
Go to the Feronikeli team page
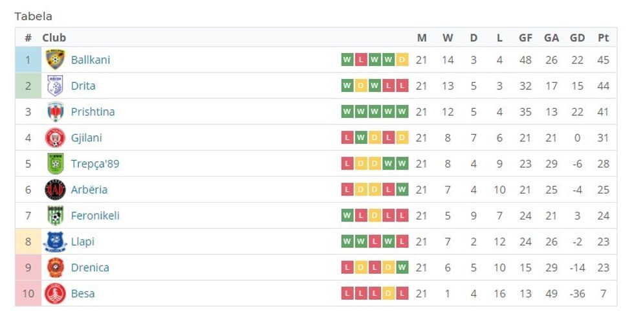click(95, 215)
